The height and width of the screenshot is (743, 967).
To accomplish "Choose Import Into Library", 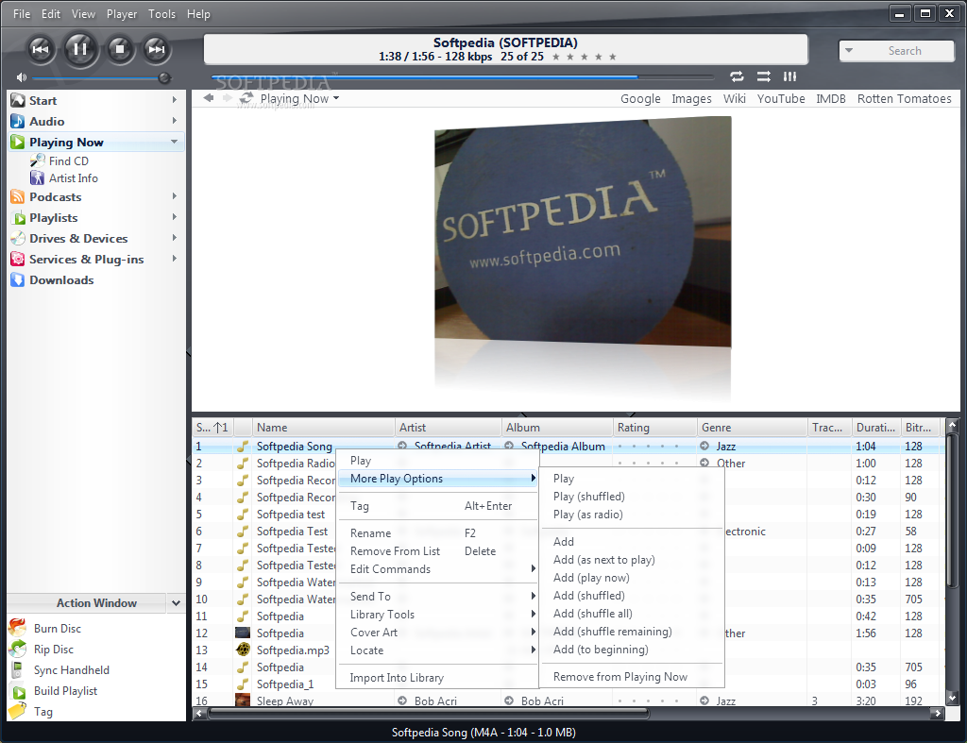I will pos(437,678).
